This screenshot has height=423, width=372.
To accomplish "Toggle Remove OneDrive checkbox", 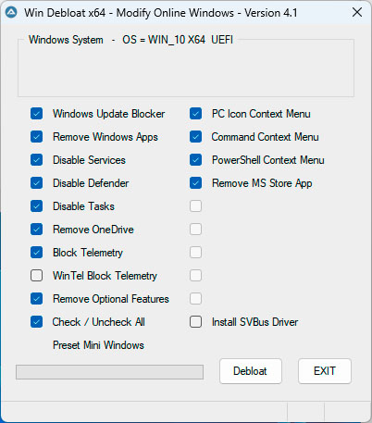I will point(37,230).
